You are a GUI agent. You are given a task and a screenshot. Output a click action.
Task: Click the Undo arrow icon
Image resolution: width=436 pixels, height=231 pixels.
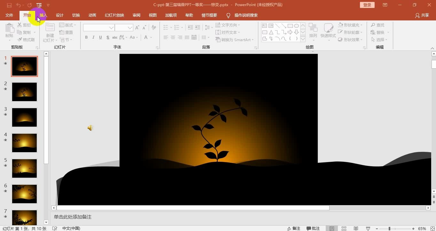(18, 5)
